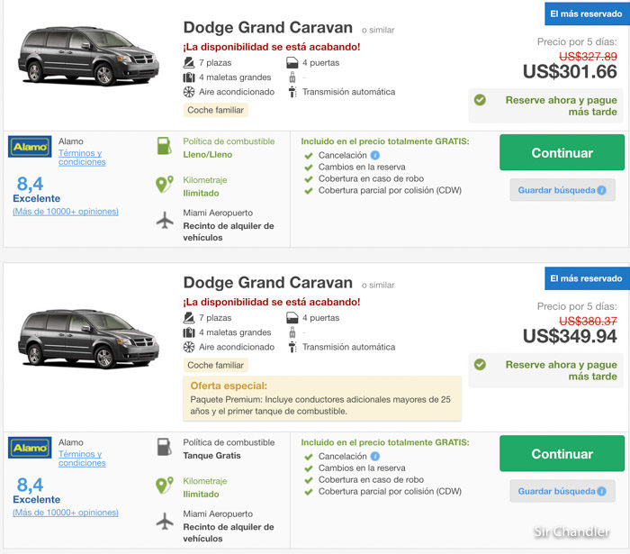Open the Más de 10000+ opiniones link in second listing
This screenshot has width=630, height=554.
66,513
